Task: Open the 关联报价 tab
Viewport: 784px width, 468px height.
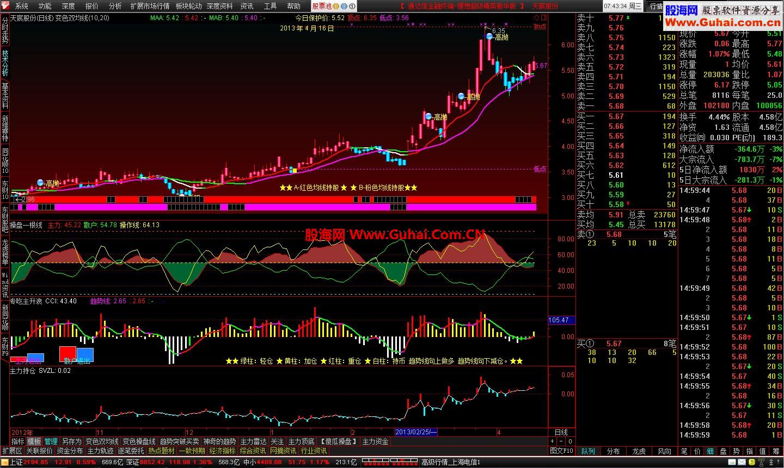Action: 39,451
